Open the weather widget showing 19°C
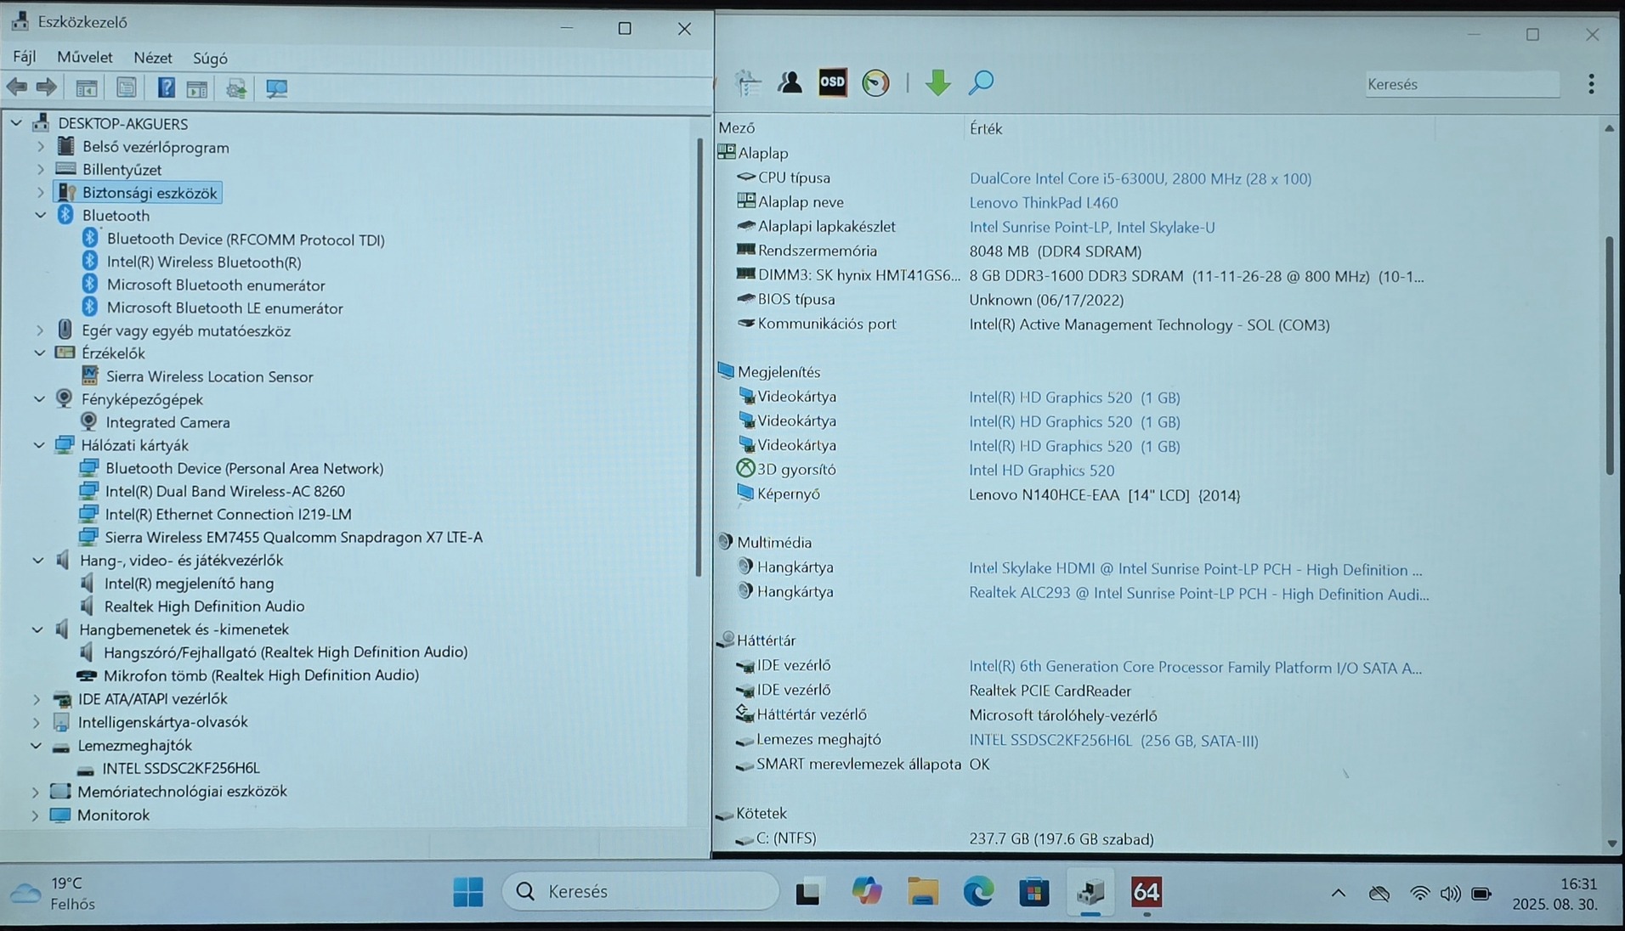The width and height of the screenshot is (1625, 931). tap(53, 893)
